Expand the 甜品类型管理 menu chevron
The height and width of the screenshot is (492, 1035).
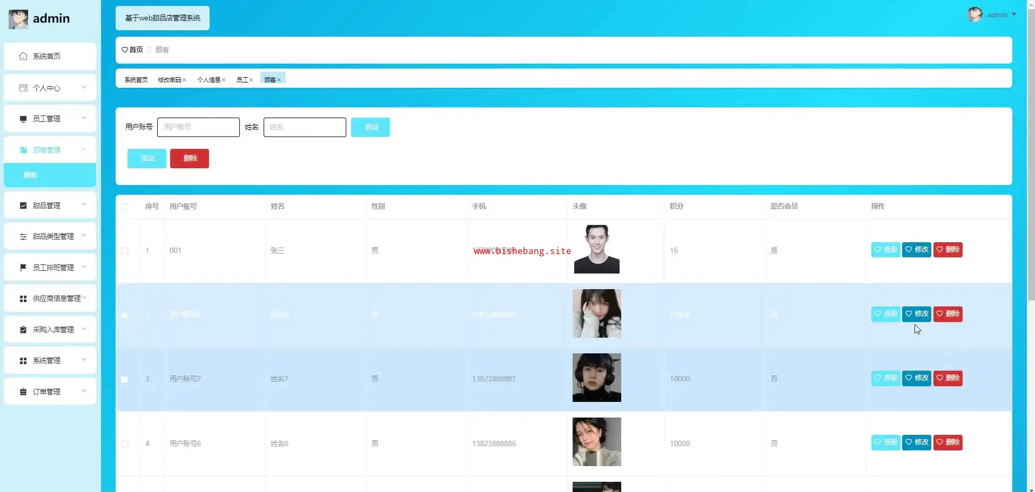click(x=84, y=235)
